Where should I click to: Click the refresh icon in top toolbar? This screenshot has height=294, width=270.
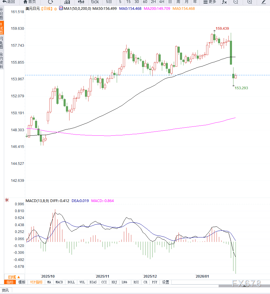click(x=50, y=2)
